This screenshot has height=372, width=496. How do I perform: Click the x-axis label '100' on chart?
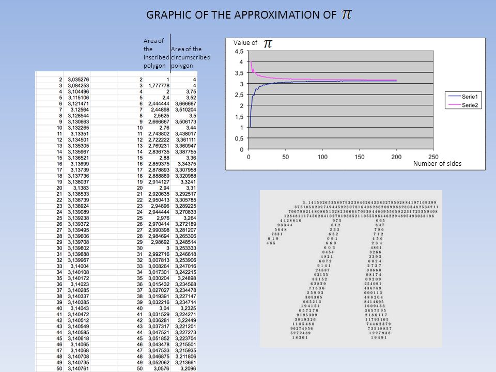click(322, 157)
